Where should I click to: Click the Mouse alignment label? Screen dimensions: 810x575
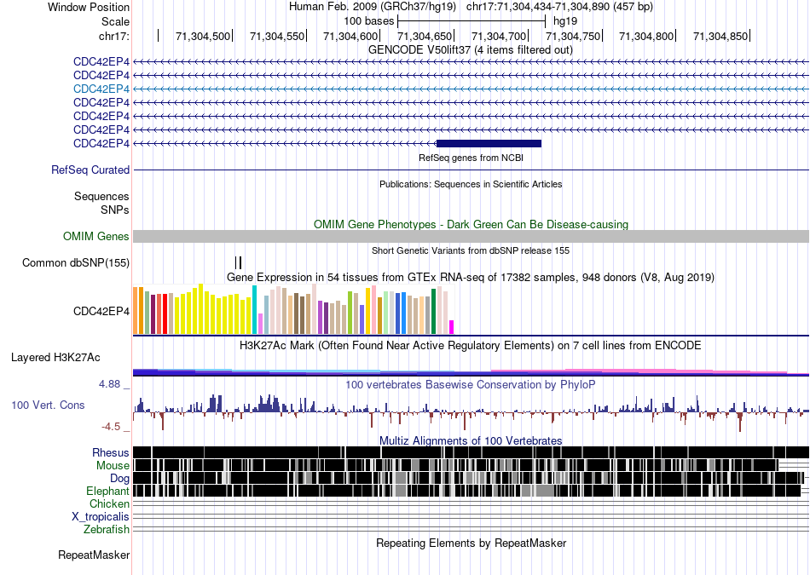pos(113,466)
